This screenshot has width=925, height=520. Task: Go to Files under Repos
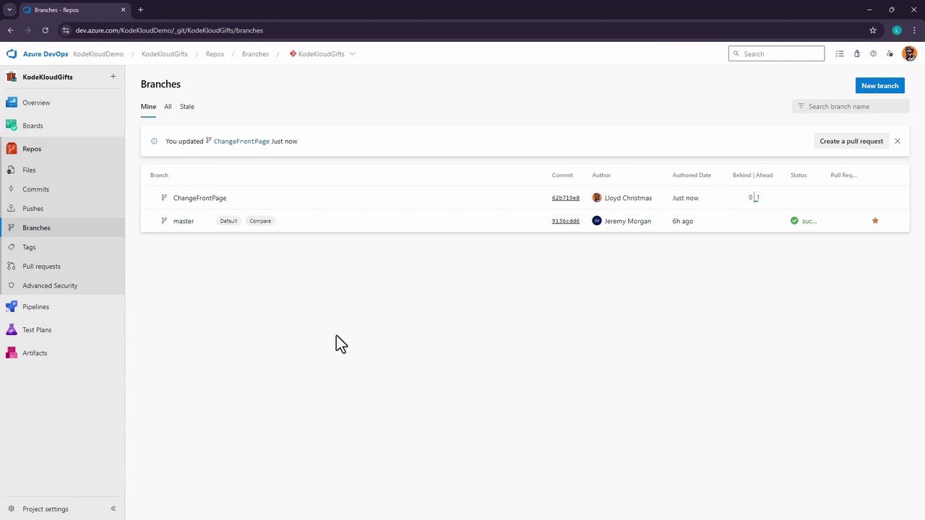pos(29,170)
